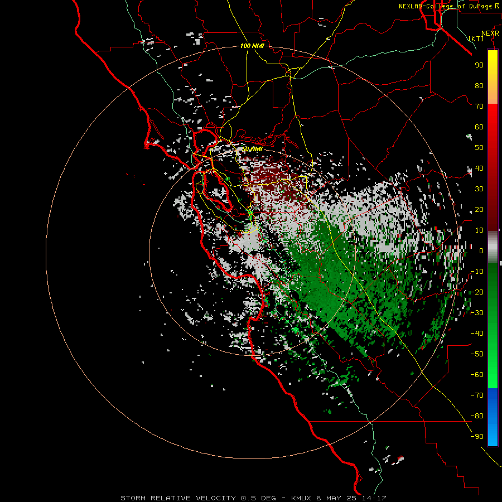Click the legend value 70
Image resolution: width=502 pixels, height=502 pixels.
pos(479,107)
